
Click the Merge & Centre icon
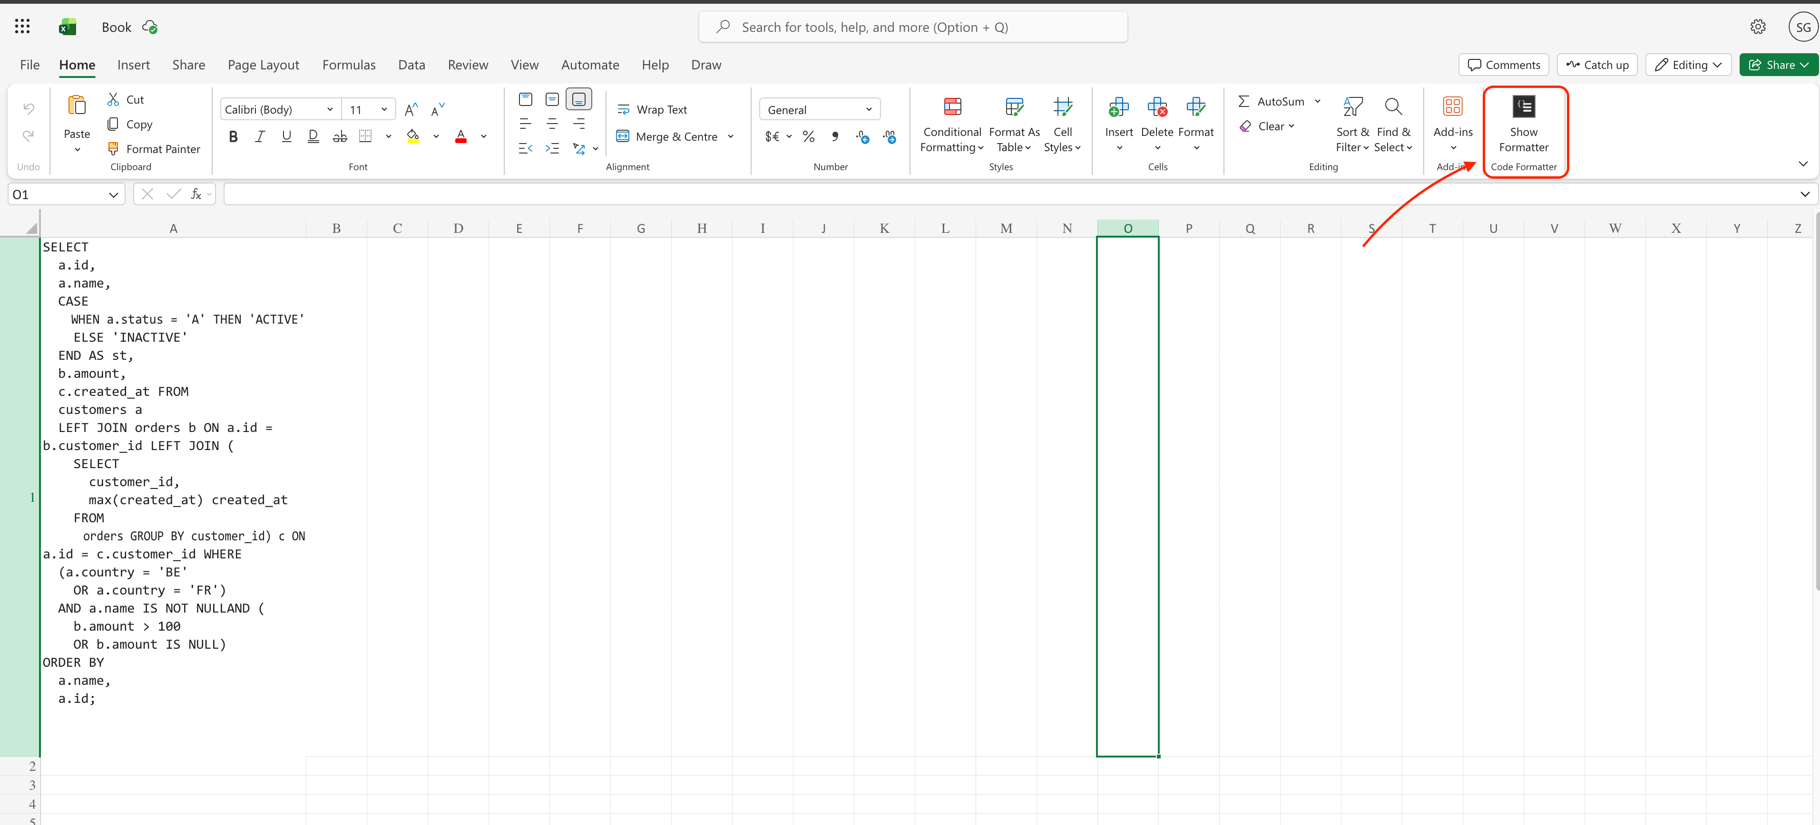coord(623,136)
